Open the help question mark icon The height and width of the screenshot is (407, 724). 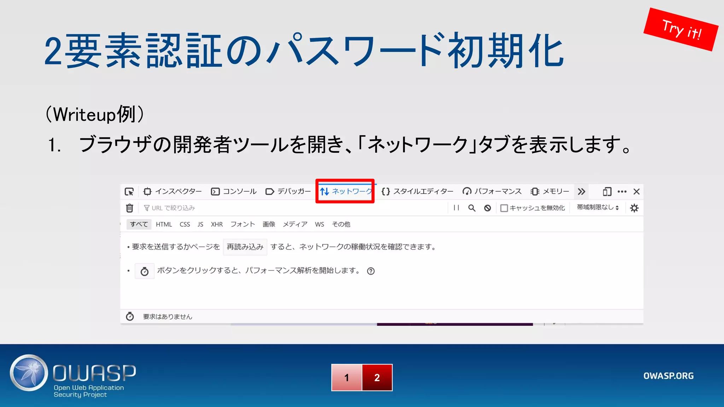click(x=371, y=271)
